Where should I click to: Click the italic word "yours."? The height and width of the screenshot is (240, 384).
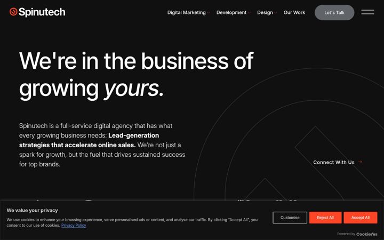pos(133,89)
